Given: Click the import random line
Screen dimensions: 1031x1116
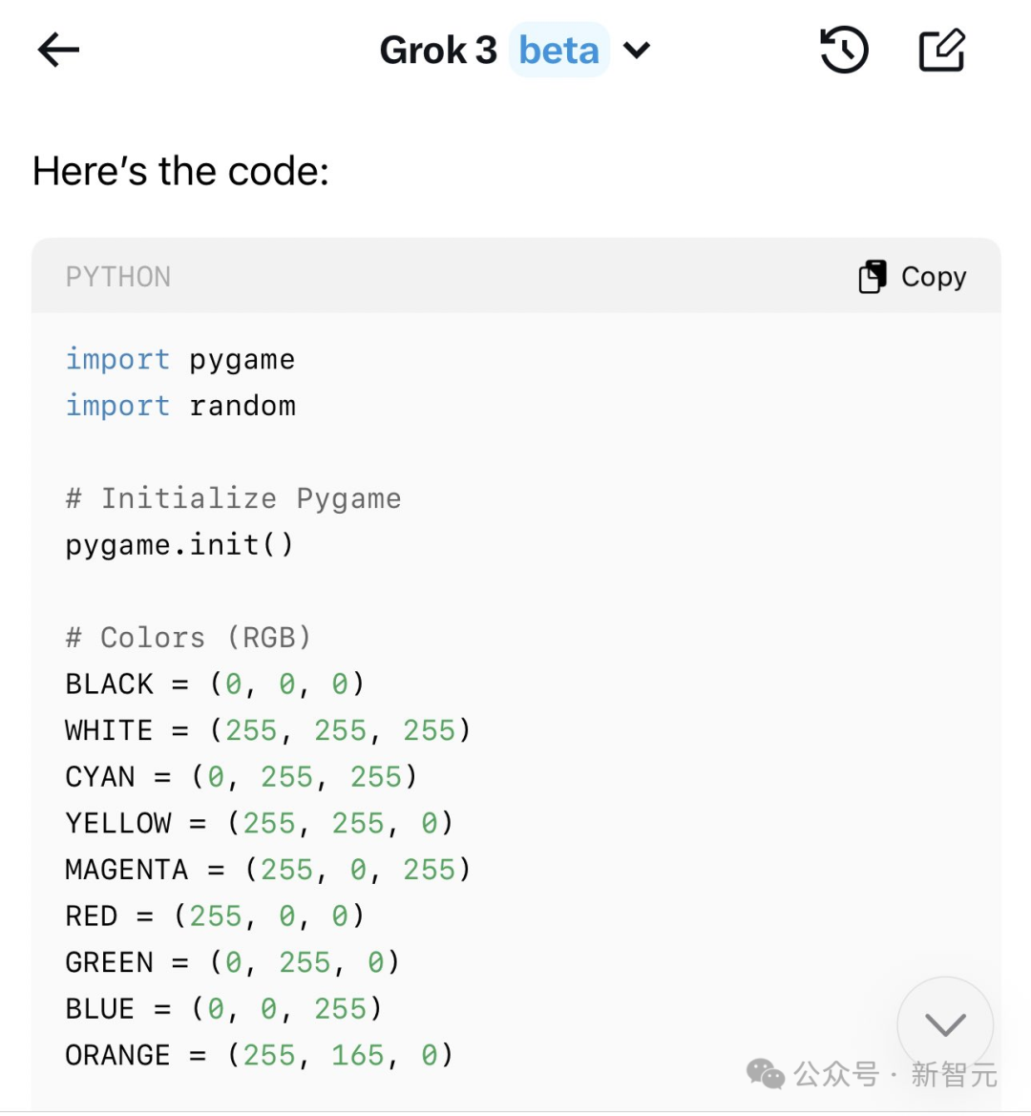Looking at the screenshot, I should pyautogui.click(x=180, y=406).
